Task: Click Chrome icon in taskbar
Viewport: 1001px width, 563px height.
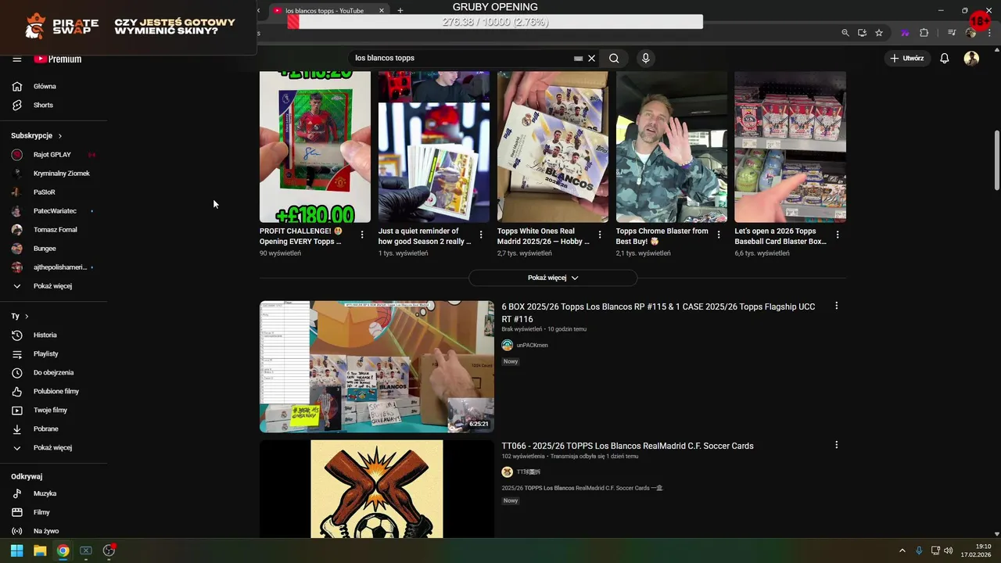Action: tap(63, 550)
